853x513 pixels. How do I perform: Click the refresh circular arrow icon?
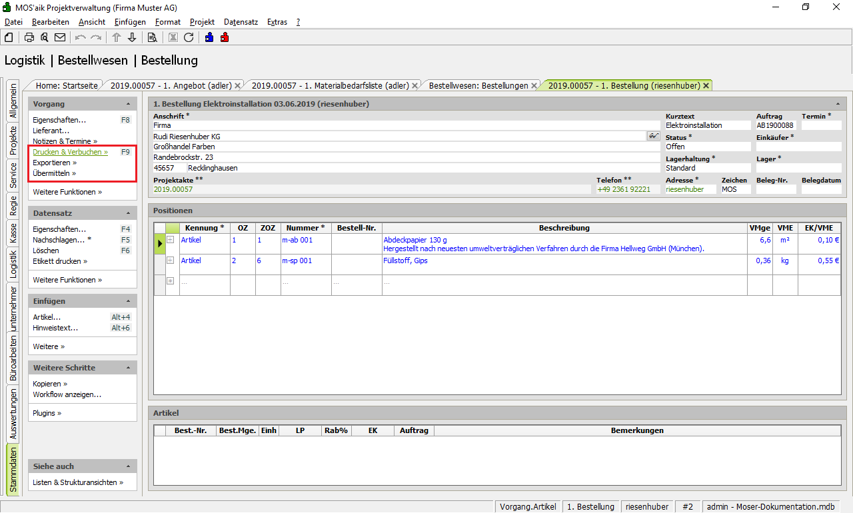coord(189,37)
